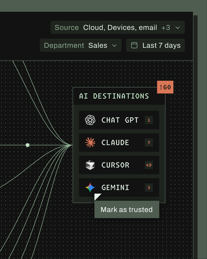Choose Mark as trusted option

127,209
